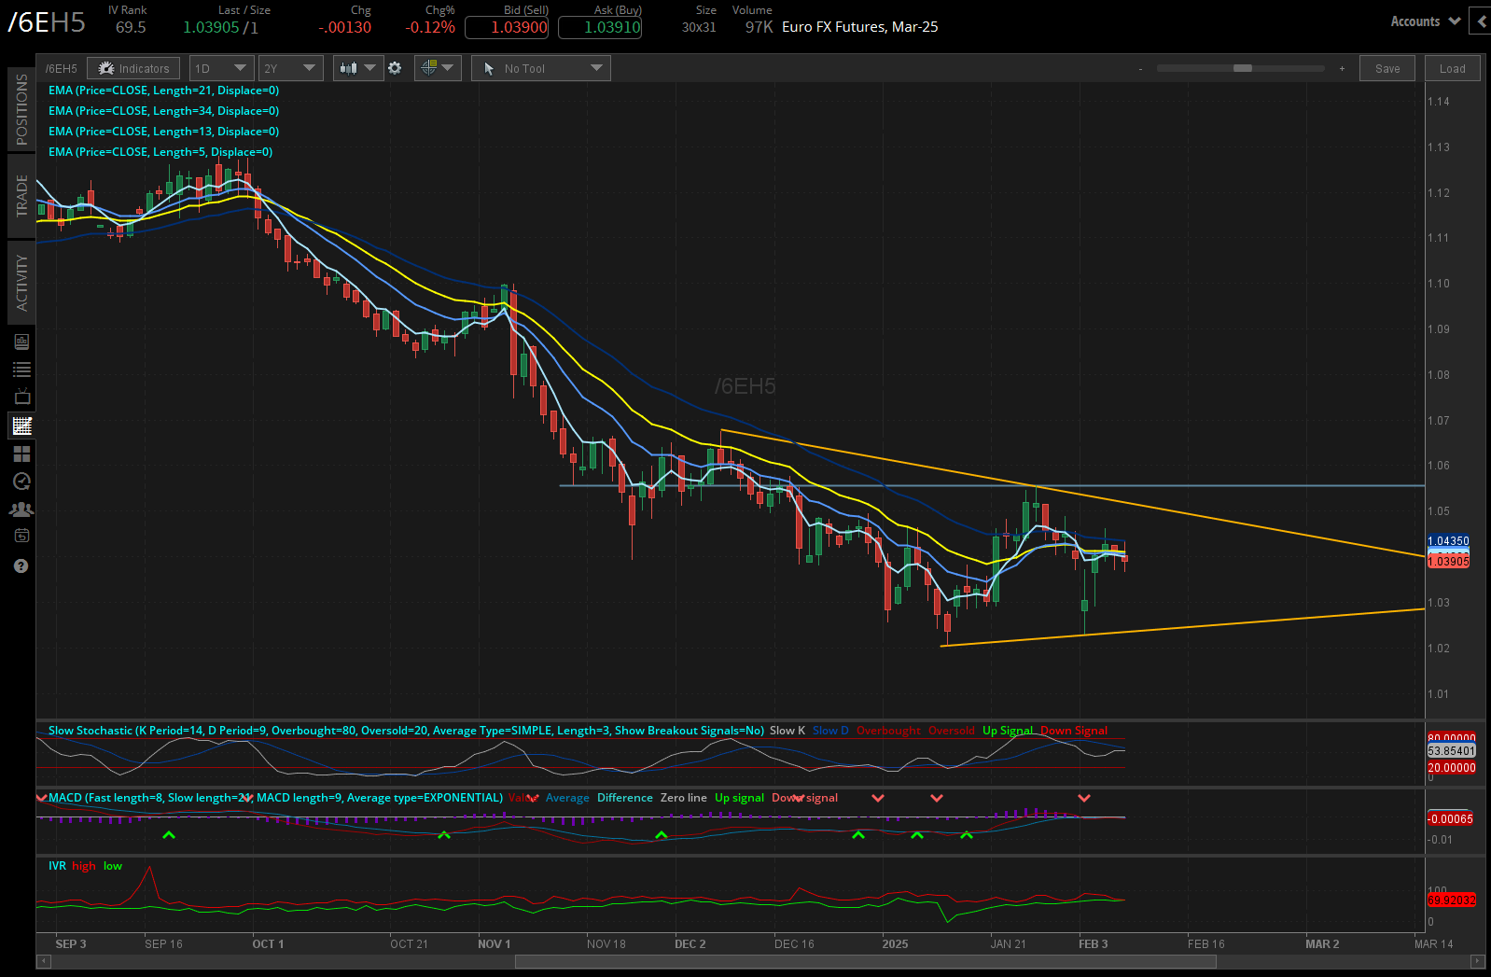Click the EMA Length=21 study label
Screen dimensions: 1491x977
(164, 91)
